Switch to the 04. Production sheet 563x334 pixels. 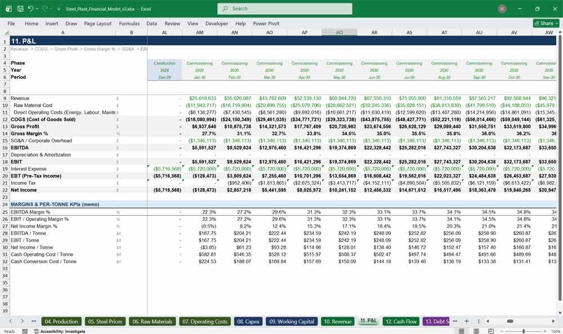point(61,322)
